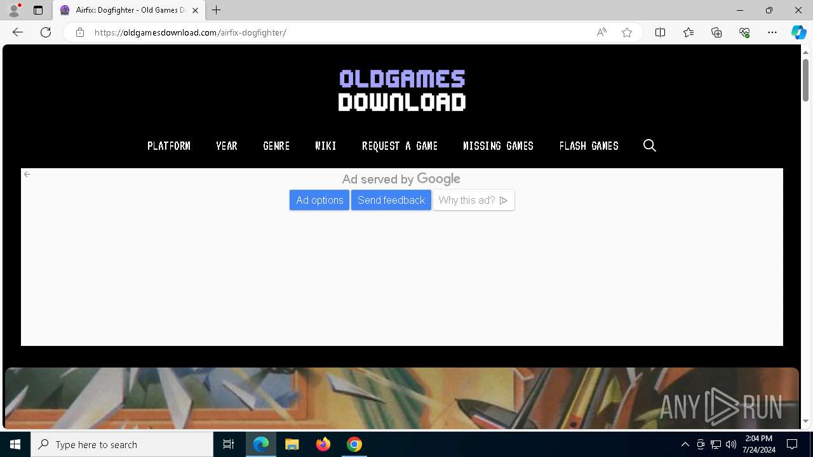Open Collections panel
The image size is (813, 457).
(716, 32)
